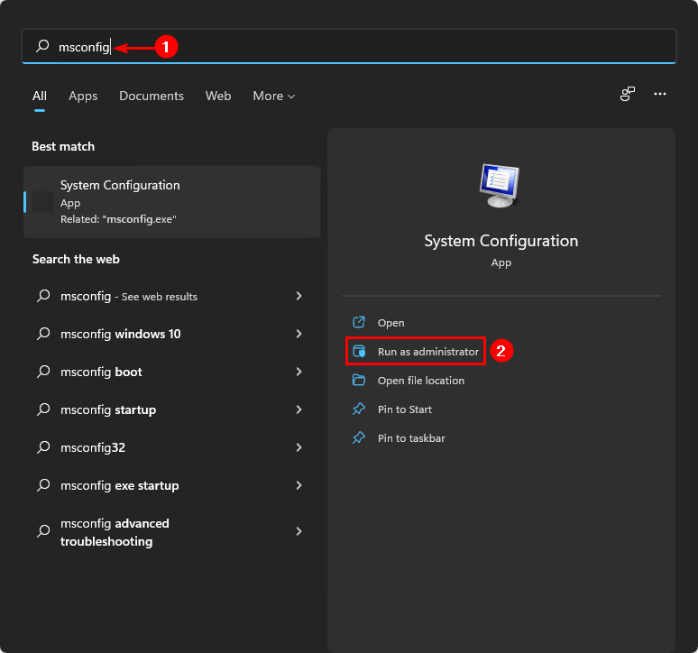Click the folder icon beside Open file location
This screenshot has width=698, height=653.
coord(359,380)
